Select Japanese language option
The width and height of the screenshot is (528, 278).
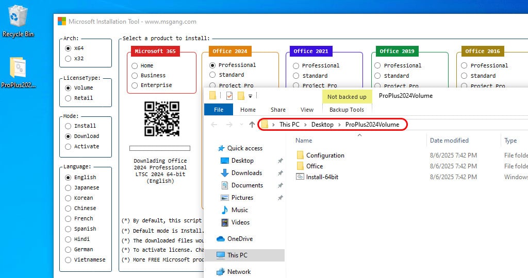tap(68, 187)
